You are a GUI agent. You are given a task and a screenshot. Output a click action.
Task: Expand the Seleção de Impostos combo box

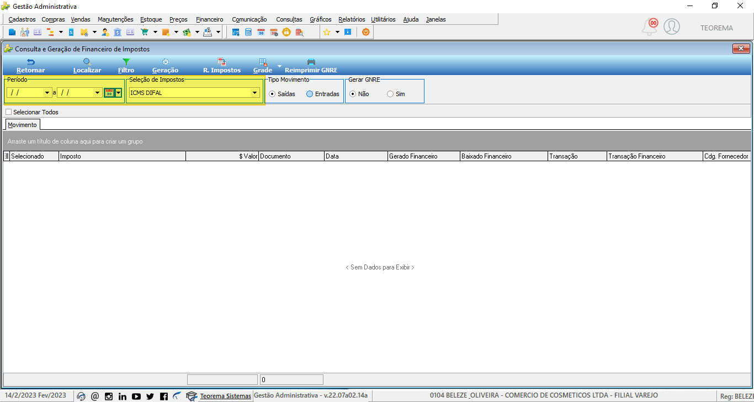[x=254, y=93]
